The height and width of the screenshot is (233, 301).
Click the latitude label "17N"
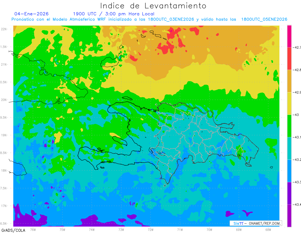point(4,206)
